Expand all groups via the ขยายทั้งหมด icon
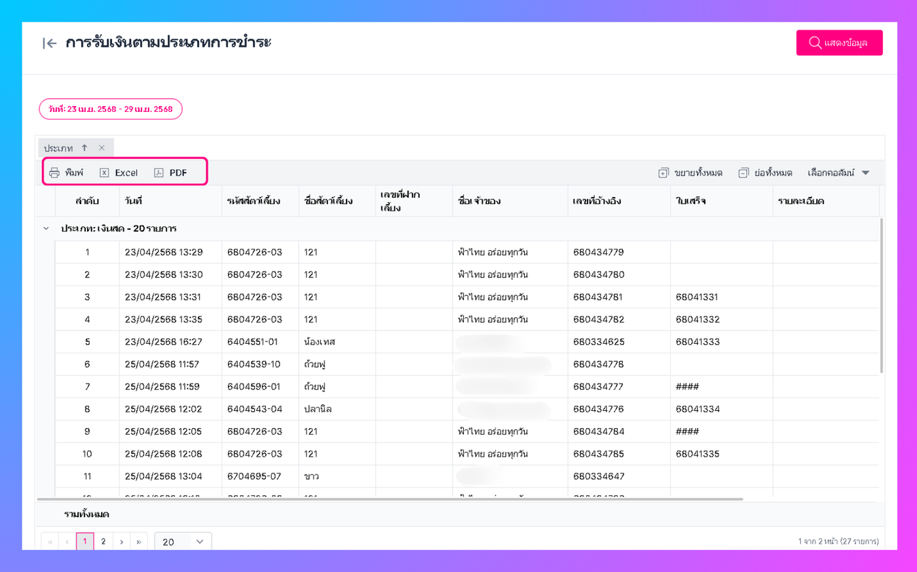The height and width of the screenshot is (572, 917). click(664, 173)
